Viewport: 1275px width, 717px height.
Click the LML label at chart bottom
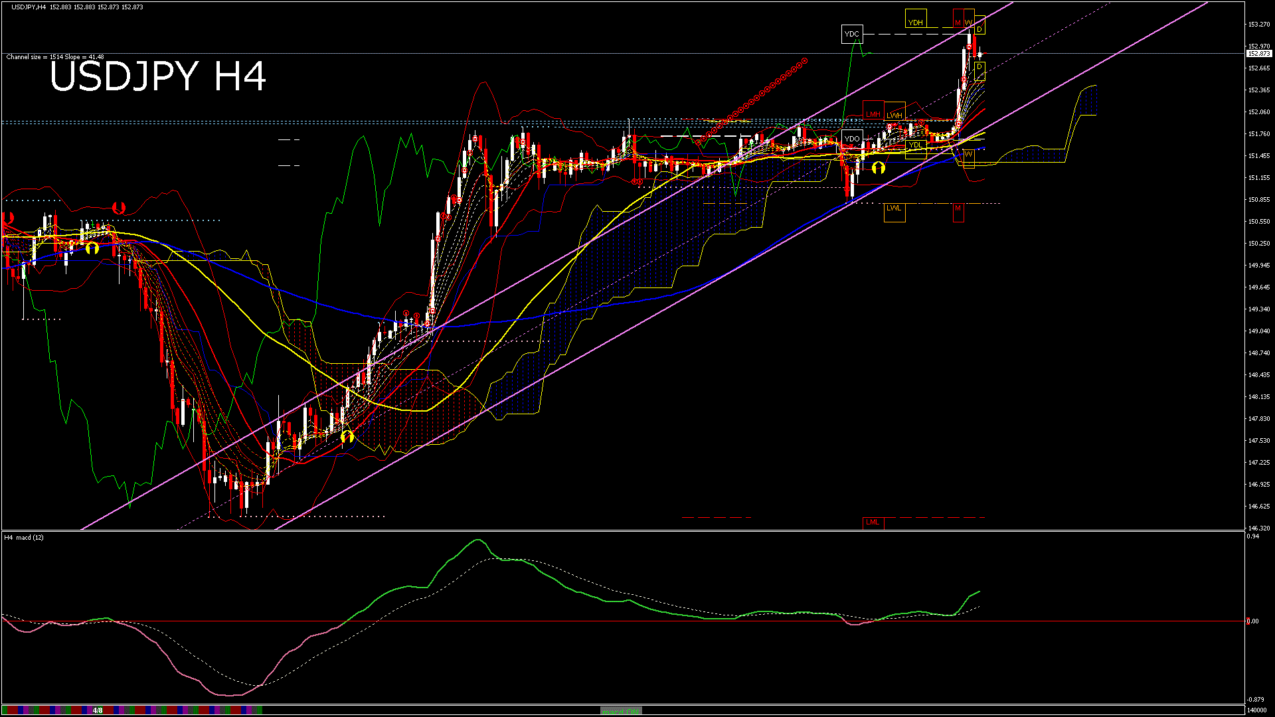(873, 522)
